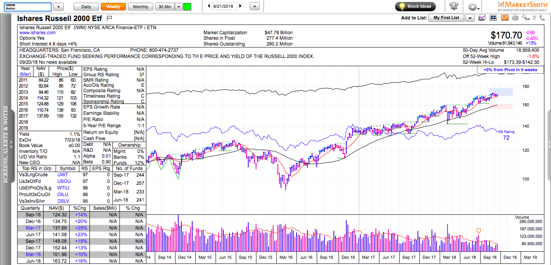The height and width of the screenshot is (265, 551).
Task: Open the date options dropdown
Action: pos(254,7)
